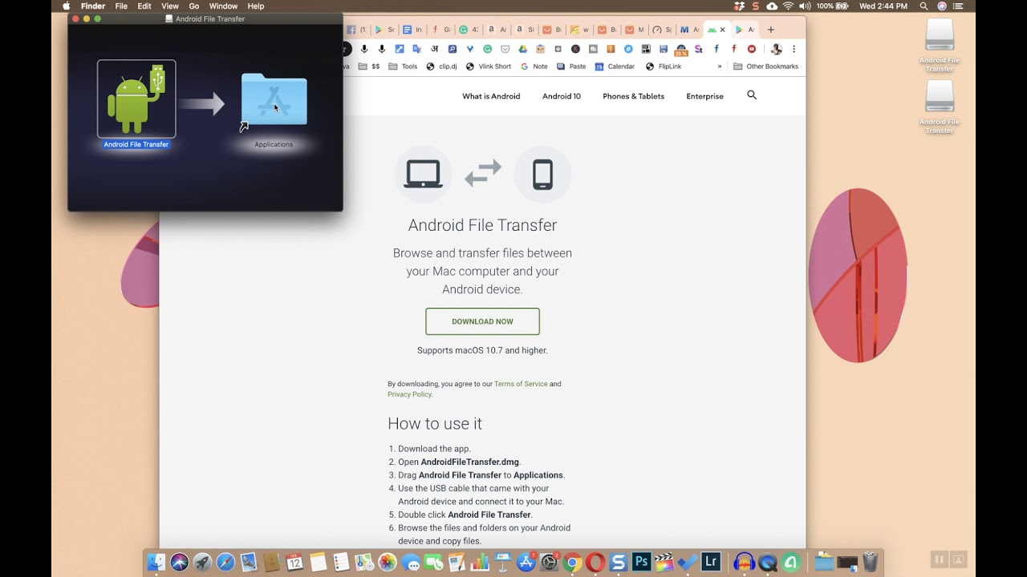Open the Window menu
The width and height of the screenshot is (1027, 577).
click(223, 6)
